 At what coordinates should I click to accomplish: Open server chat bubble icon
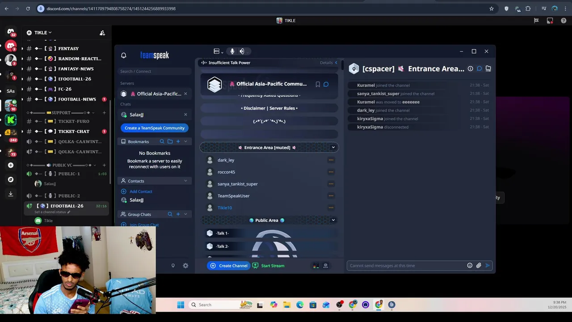[x=326, y=84]
